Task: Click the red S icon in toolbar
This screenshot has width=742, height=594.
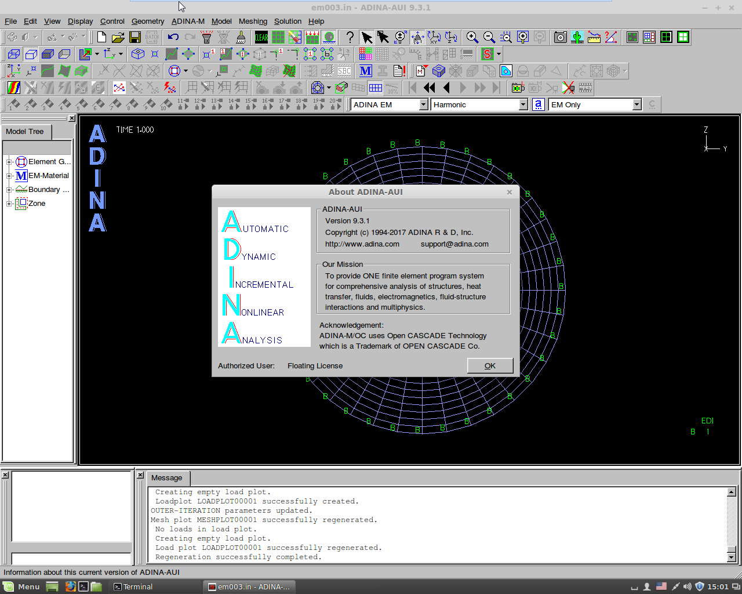Action: 487,54
